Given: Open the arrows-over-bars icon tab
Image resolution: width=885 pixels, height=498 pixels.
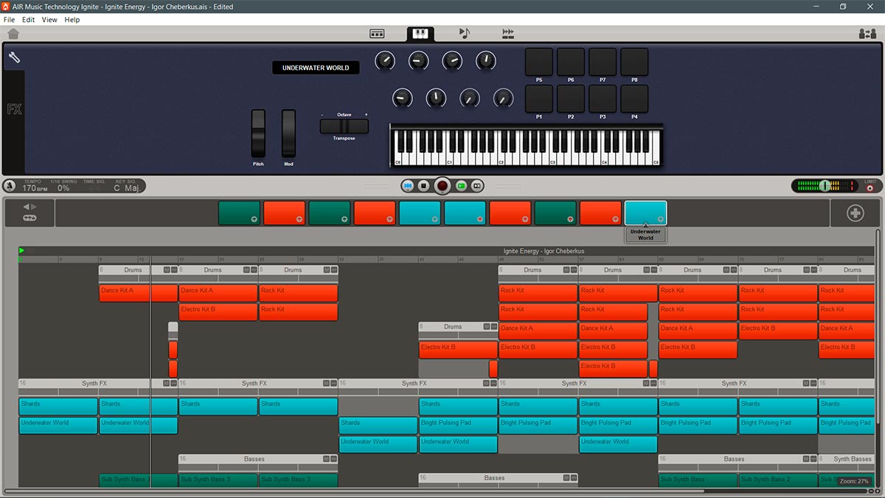Looking at the screenshot, I should [508, 33].
